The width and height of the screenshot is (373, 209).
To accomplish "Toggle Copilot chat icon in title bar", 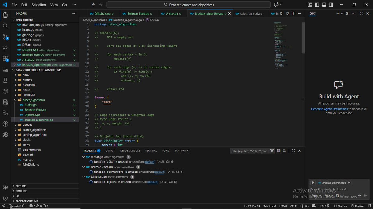I will (276, 5).
